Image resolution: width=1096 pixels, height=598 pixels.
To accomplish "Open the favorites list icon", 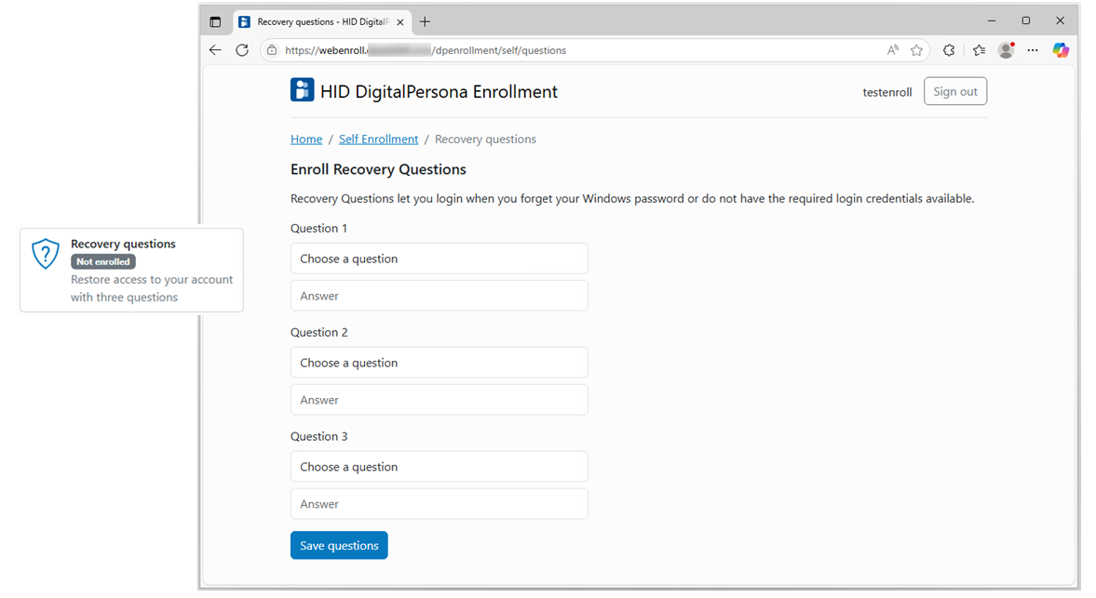I will point(979,50).
